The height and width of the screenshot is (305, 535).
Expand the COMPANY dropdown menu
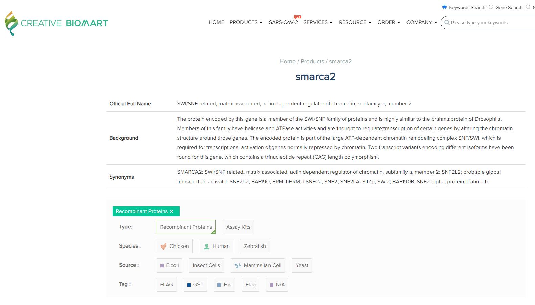coord(422,22)
